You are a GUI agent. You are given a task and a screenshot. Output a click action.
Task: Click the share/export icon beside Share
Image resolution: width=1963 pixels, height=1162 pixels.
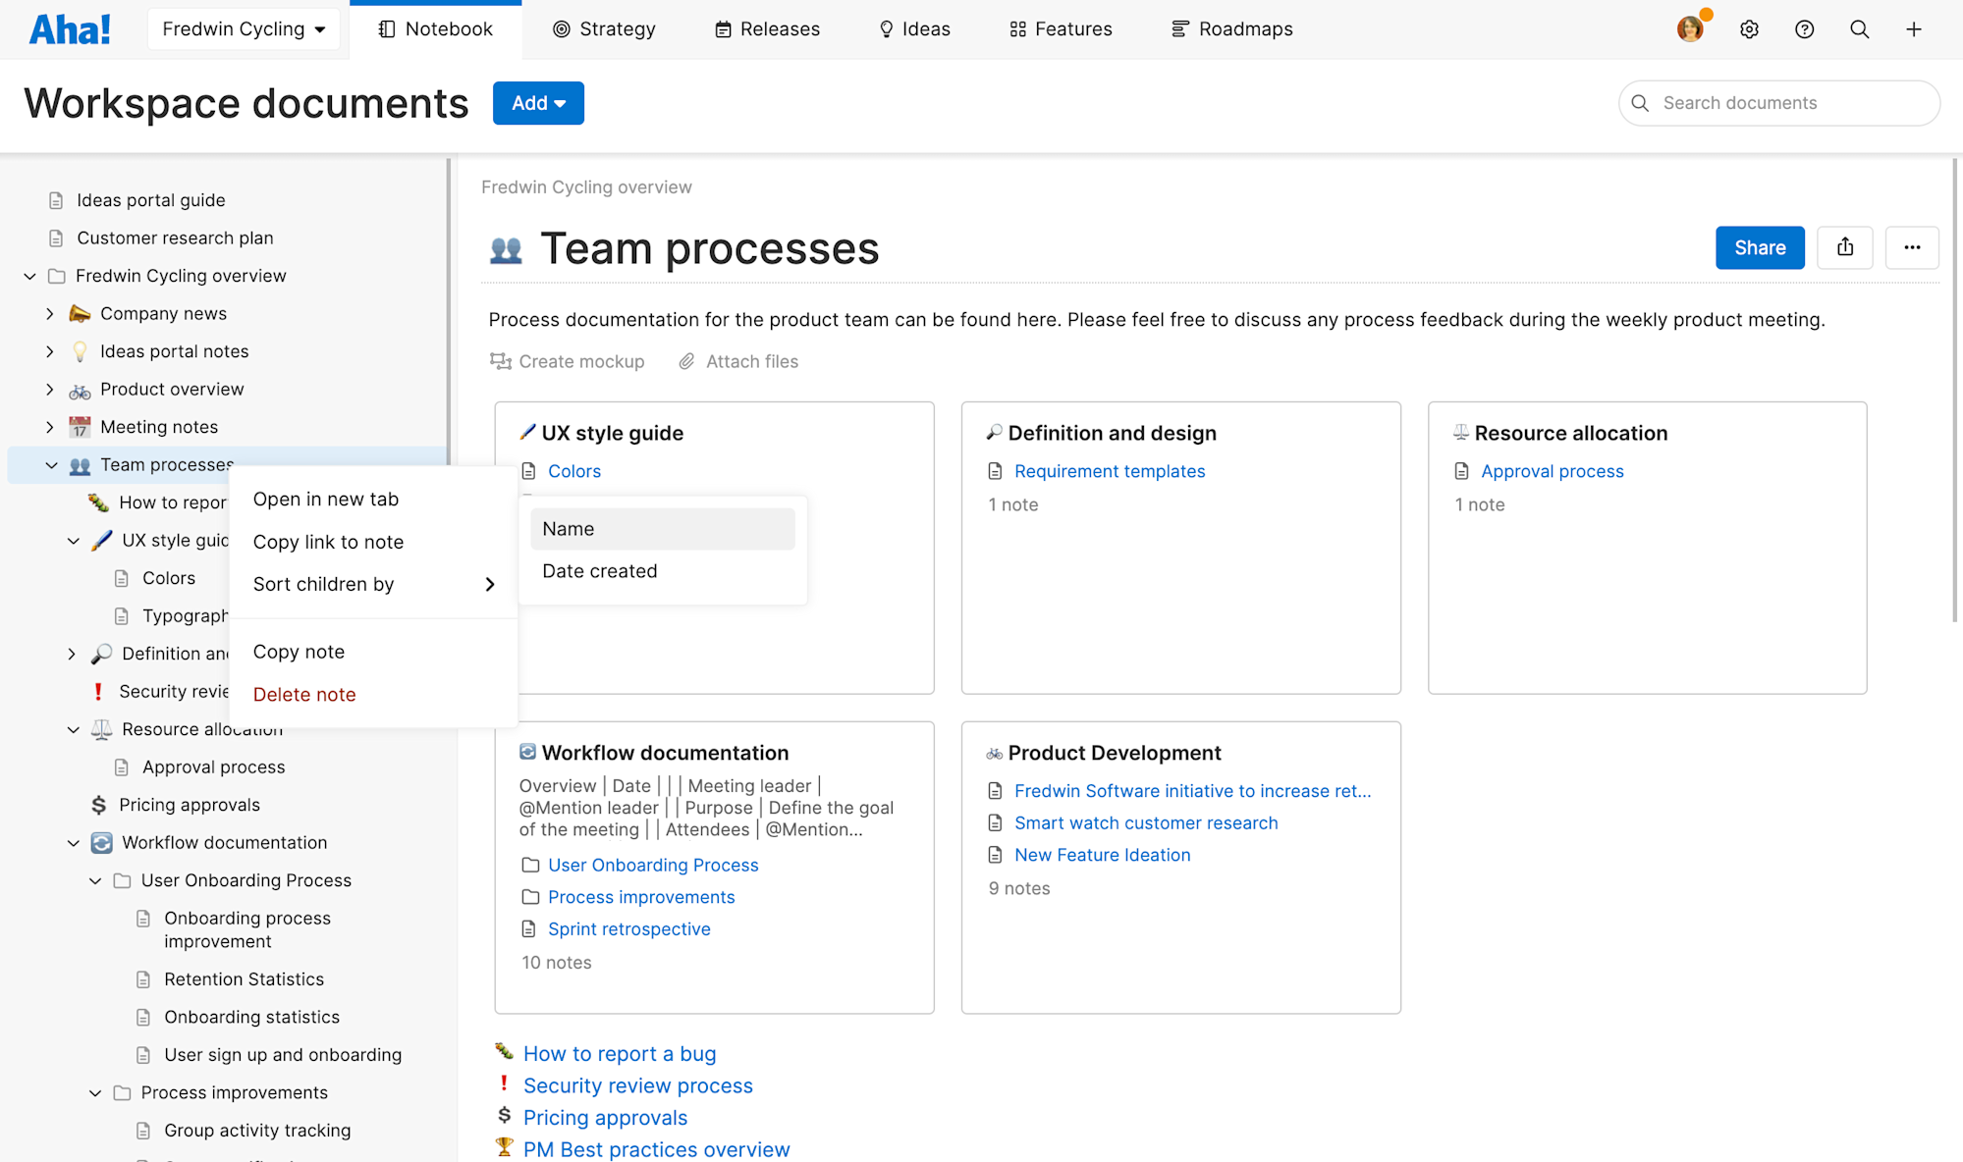click(x=1845, y=247)
